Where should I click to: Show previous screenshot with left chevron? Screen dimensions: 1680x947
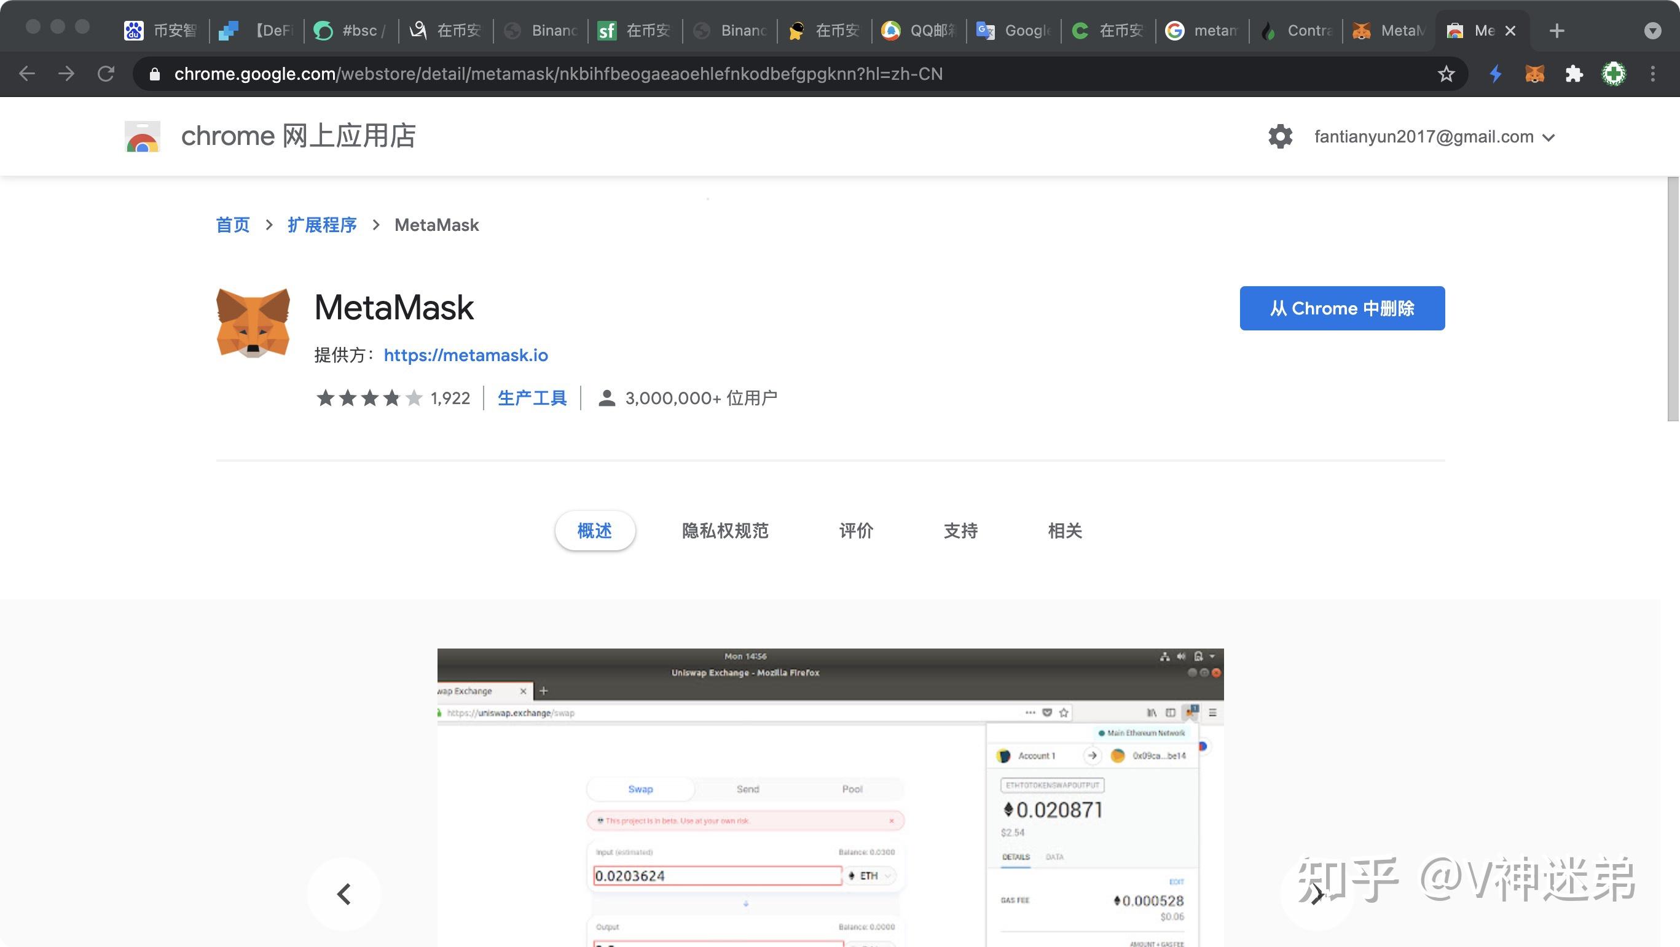(343, 894)
